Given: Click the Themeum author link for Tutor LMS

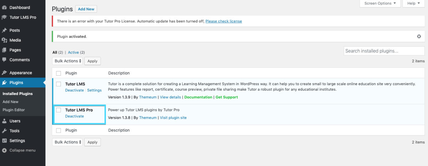Looking at the screenshot, I should point(148,97).
